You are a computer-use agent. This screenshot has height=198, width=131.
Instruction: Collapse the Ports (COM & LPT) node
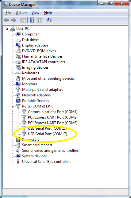click(x=13, y=107)
